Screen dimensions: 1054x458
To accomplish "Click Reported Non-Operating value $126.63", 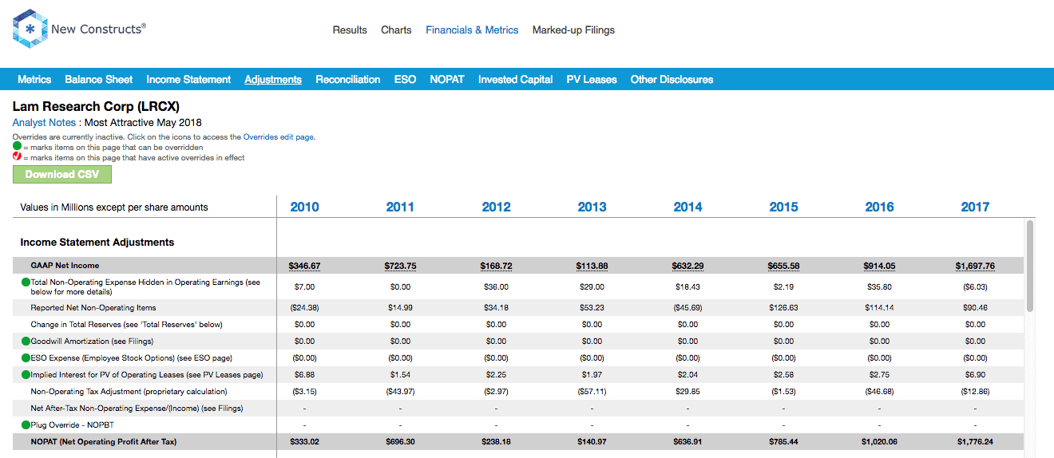I will (x=783, y=307).
